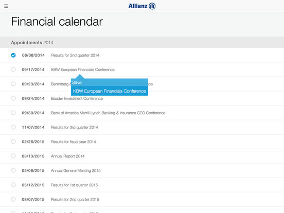The width and height of the screenshot is (284, 213).
Task: Select the 09/23/2014 Berenberg radio circle
Action: (x=13, y=84)
